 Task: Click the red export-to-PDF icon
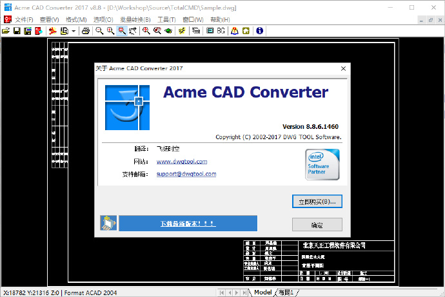[39, 31]
